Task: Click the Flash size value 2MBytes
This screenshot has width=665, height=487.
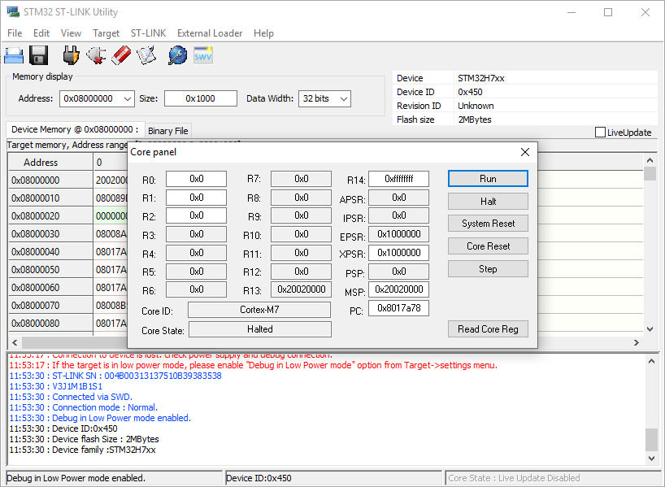Action: click(475, 120)
